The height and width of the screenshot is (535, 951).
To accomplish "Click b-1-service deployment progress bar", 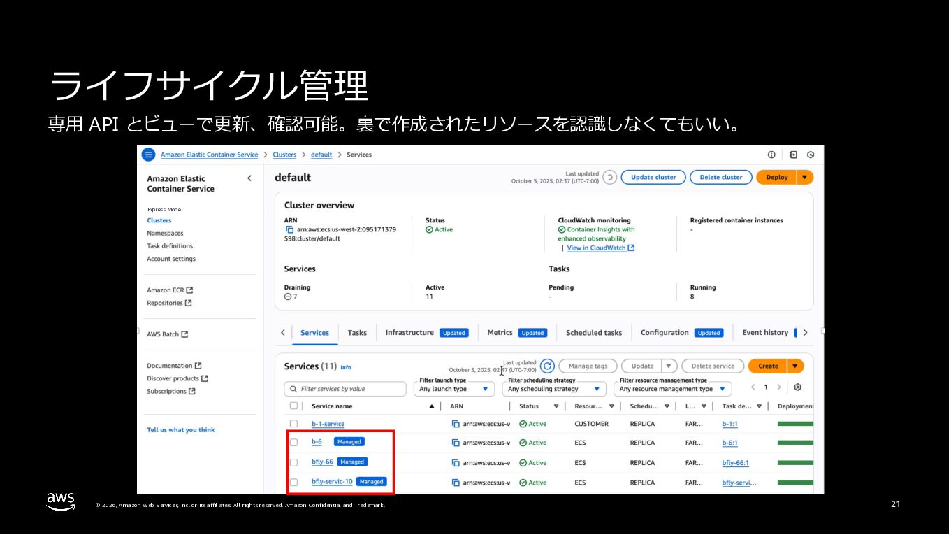I will [x=795, y=424].
